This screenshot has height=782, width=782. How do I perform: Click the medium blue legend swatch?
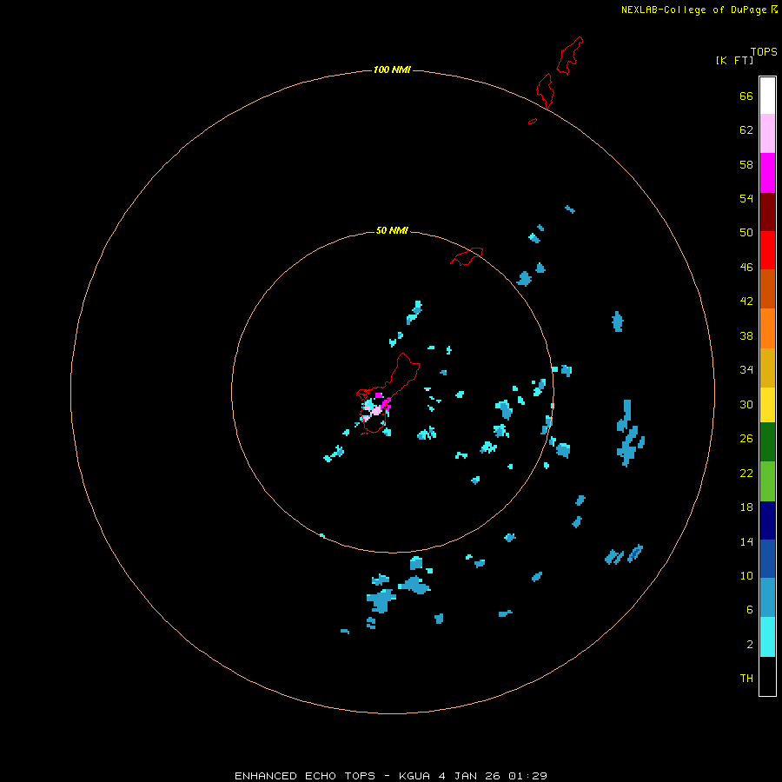coord(767,559)
